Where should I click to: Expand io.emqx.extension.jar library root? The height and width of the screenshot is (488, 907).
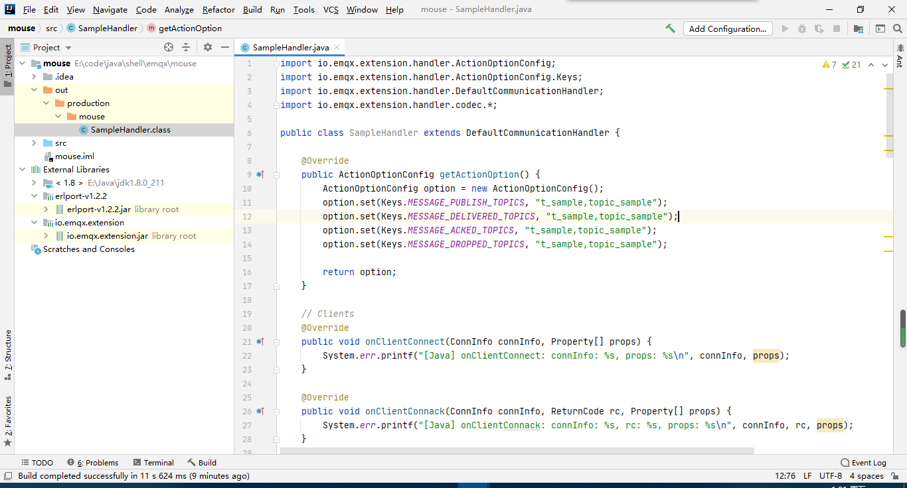(x=46, y=236)
